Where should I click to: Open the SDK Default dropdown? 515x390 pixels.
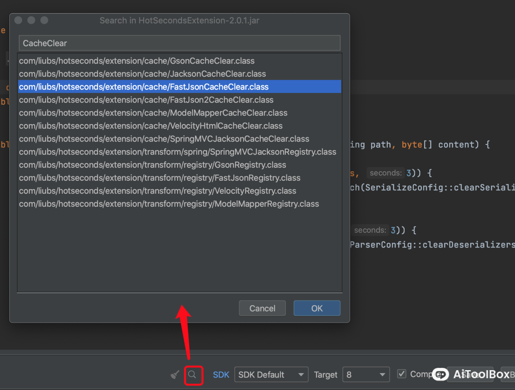(271, 375)
